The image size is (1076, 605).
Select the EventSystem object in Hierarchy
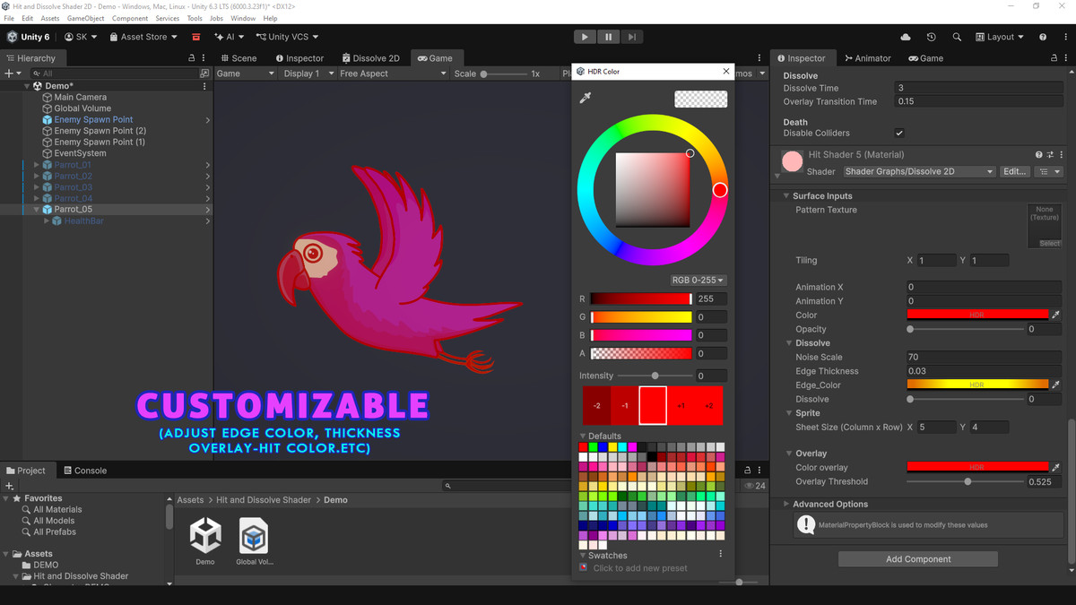pyautogui.click(x=80, y=153)
